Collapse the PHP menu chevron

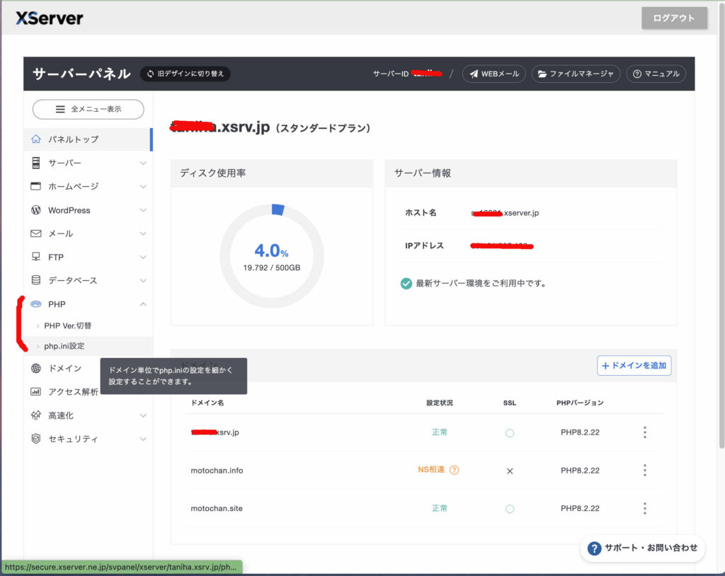(143, 304)
